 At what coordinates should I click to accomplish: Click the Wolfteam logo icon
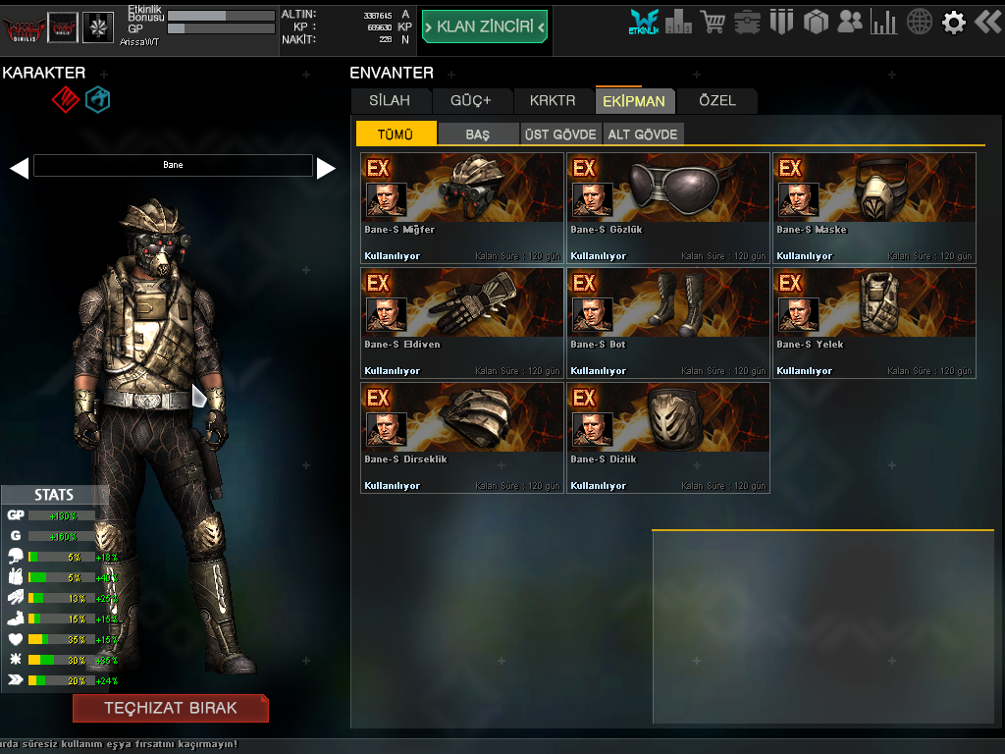[x=24, y=28]
